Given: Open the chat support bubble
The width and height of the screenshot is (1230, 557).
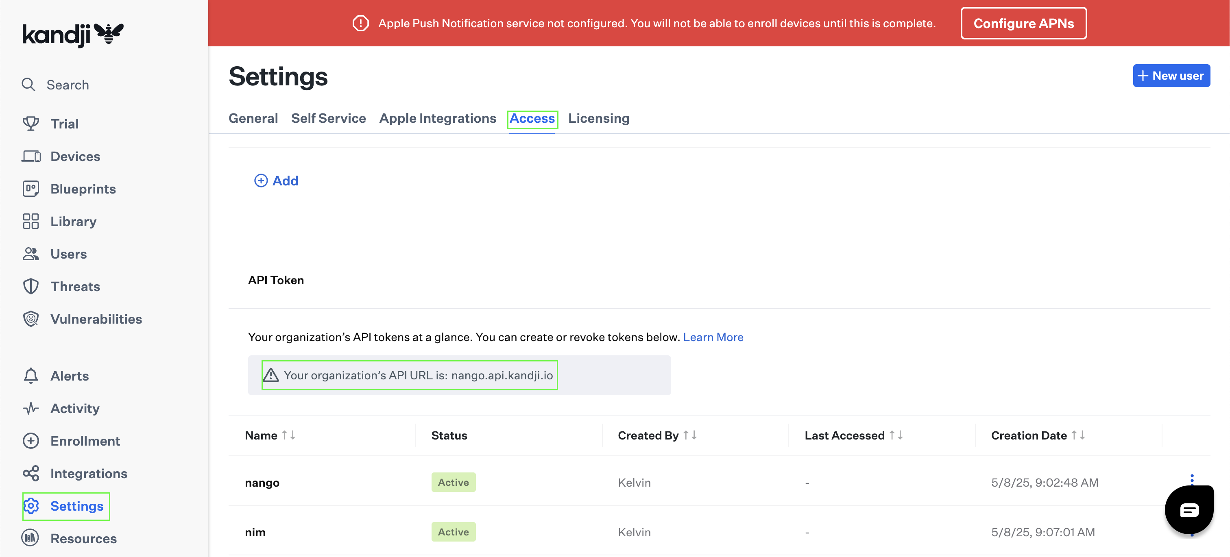Looking at the screenshot, I should [x=1189, y=510].
